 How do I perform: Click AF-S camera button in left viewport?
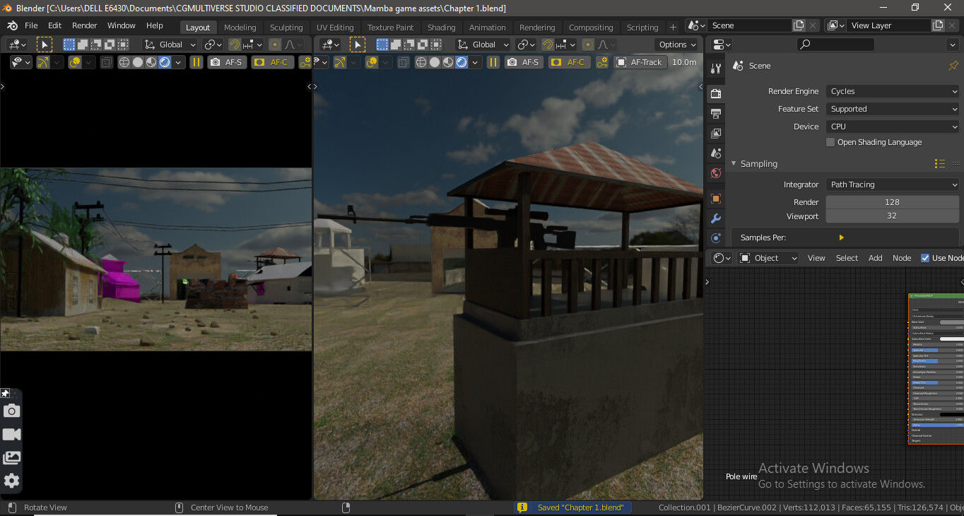click(x=227, y=62)
